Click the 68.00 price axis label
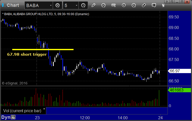Image resolution: width=192 pixels, height=121 pixels. 174,49
